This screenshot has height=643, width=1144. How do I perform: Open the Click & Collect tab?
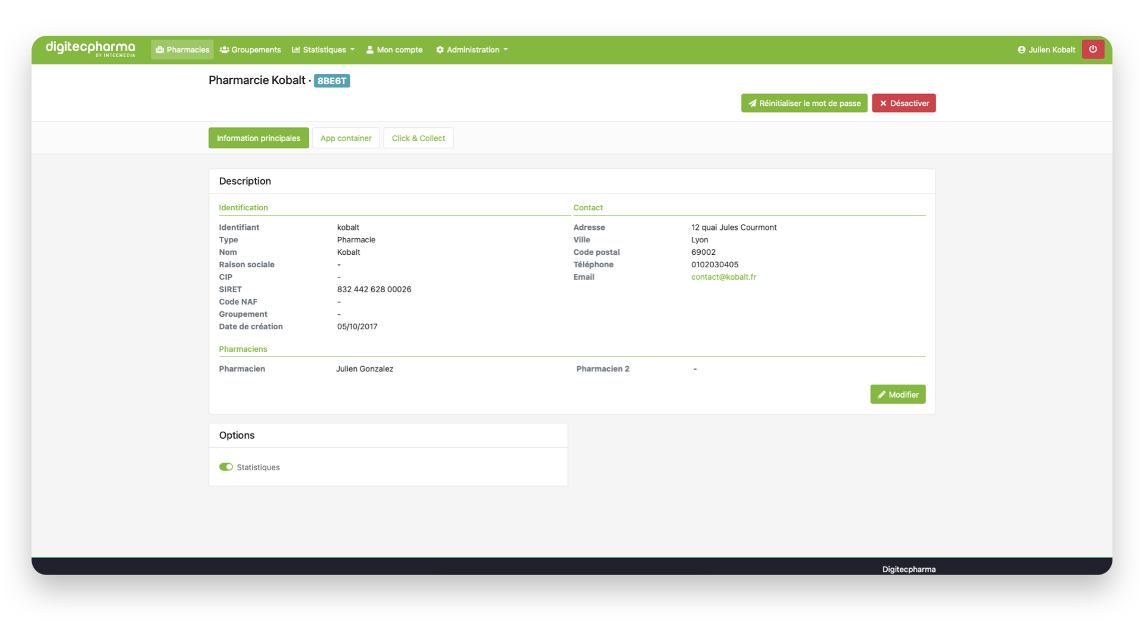click(x=418, y=138)
